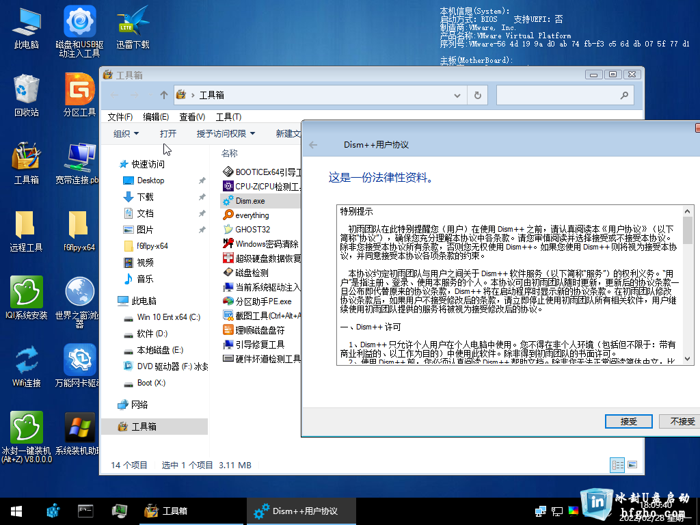The width and height of the screenshot is (700, 525).
Task: Open 宽带连接 desktop shortcut
Action: click(78, 163)
